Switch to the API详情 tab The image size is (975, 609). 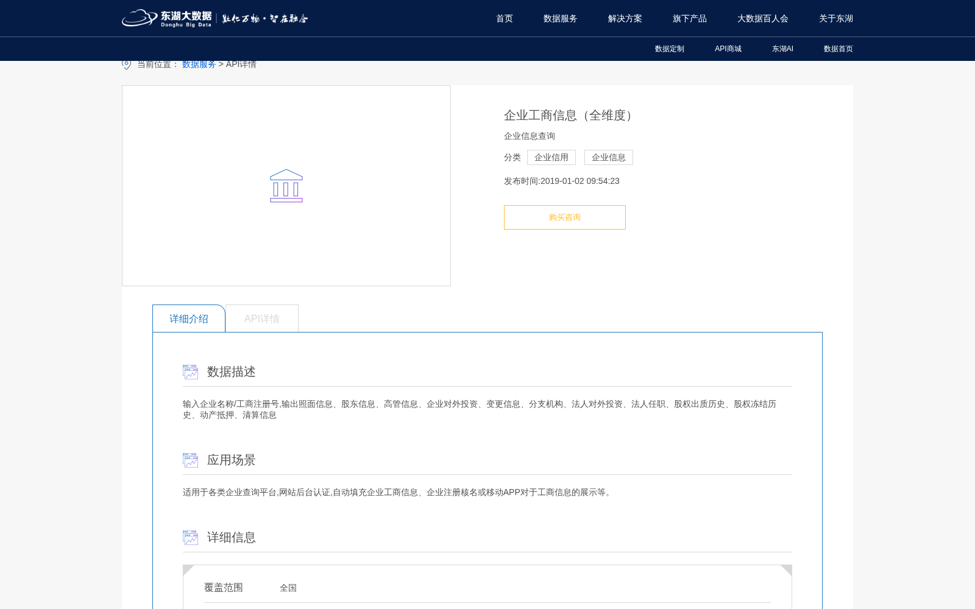click(262, 319)
